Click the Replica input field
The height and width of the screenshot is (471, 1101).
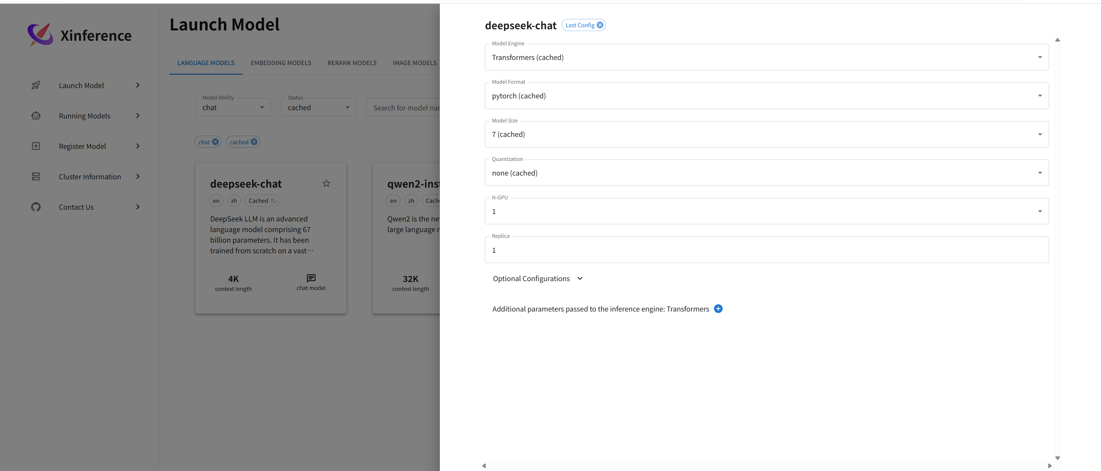click(x=766, y=250)
